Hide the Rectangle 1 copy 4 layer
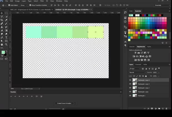This screenshot has width=172, height=117. 130,80
